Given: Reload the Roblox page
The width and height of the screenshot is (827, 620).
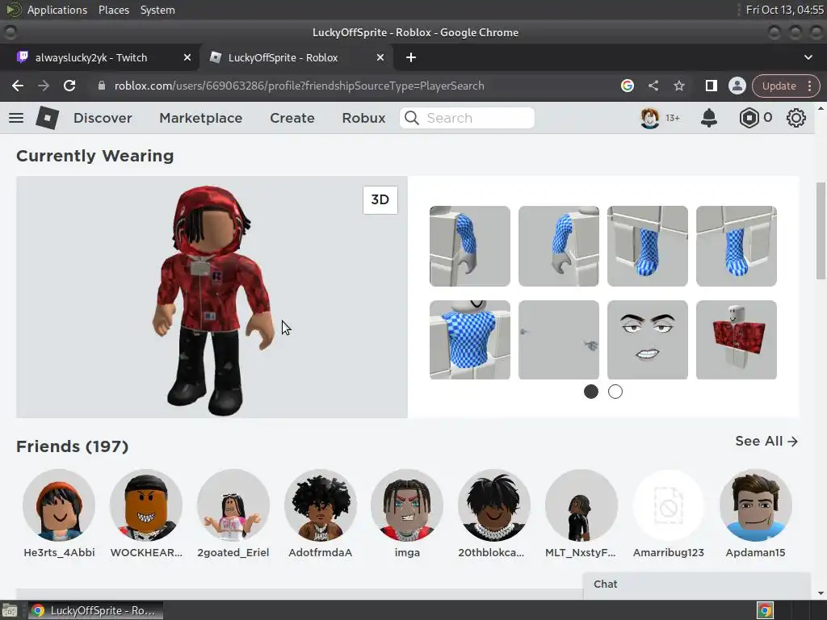Looking at the screenshot, I should [69, 86].
